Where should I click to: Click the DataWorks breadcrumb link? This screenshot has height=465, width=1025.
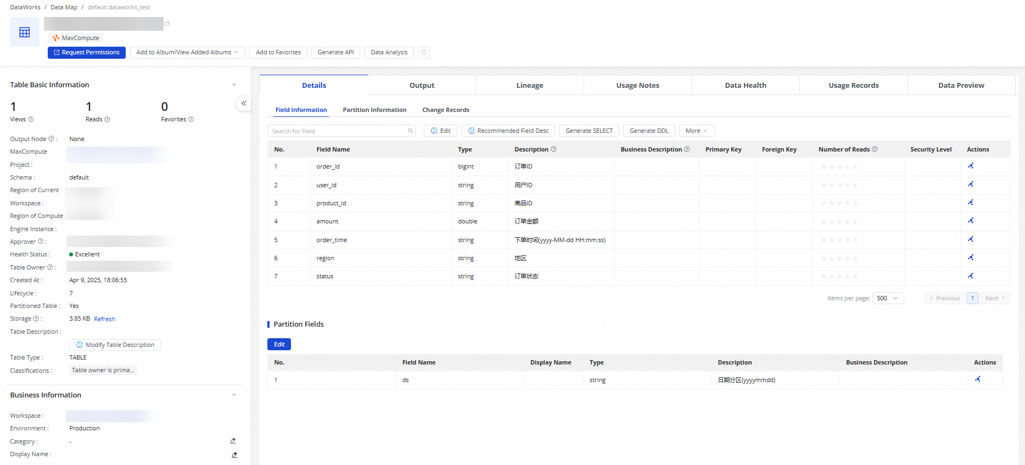pyautogui.click(x=25, y=7)
